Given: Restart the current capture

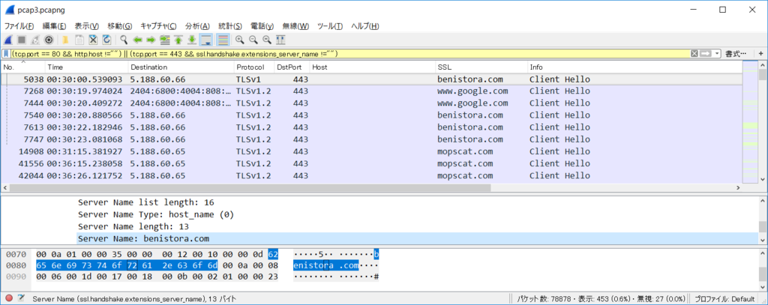Looking at the screenshot, I should (x=35, y=40).
